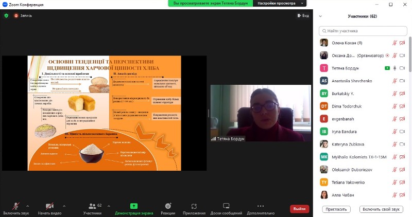This screenshot has height=217, width=412.
Task: Select participant Burkatskiy Y.
Action: [363, 94]
